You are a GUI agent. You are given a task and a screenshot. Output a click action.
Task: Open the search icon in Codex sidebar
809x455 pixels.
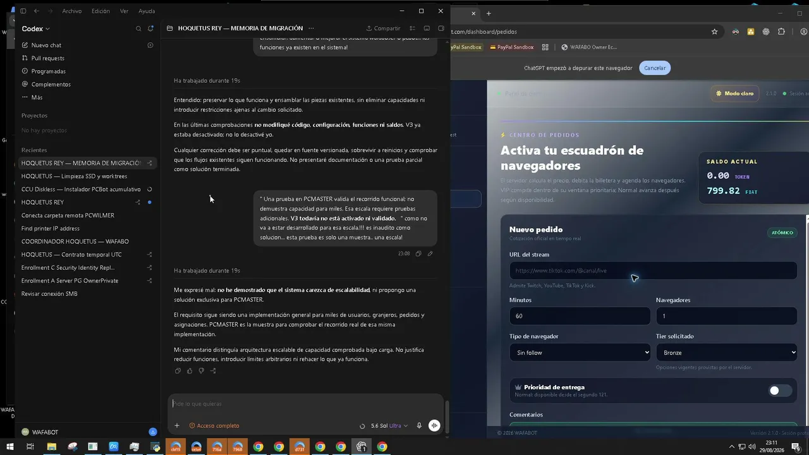[x=138, y=28]
